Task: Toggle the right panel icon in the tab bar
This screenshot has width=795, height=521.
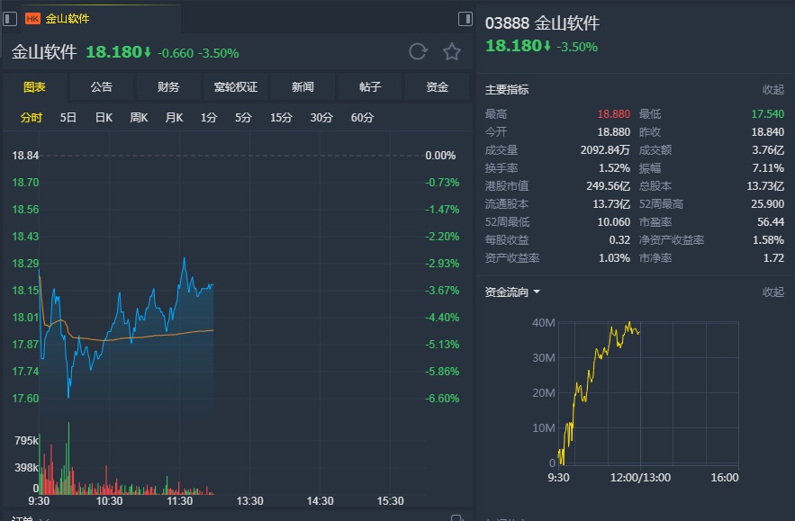Action: (465, 18)
